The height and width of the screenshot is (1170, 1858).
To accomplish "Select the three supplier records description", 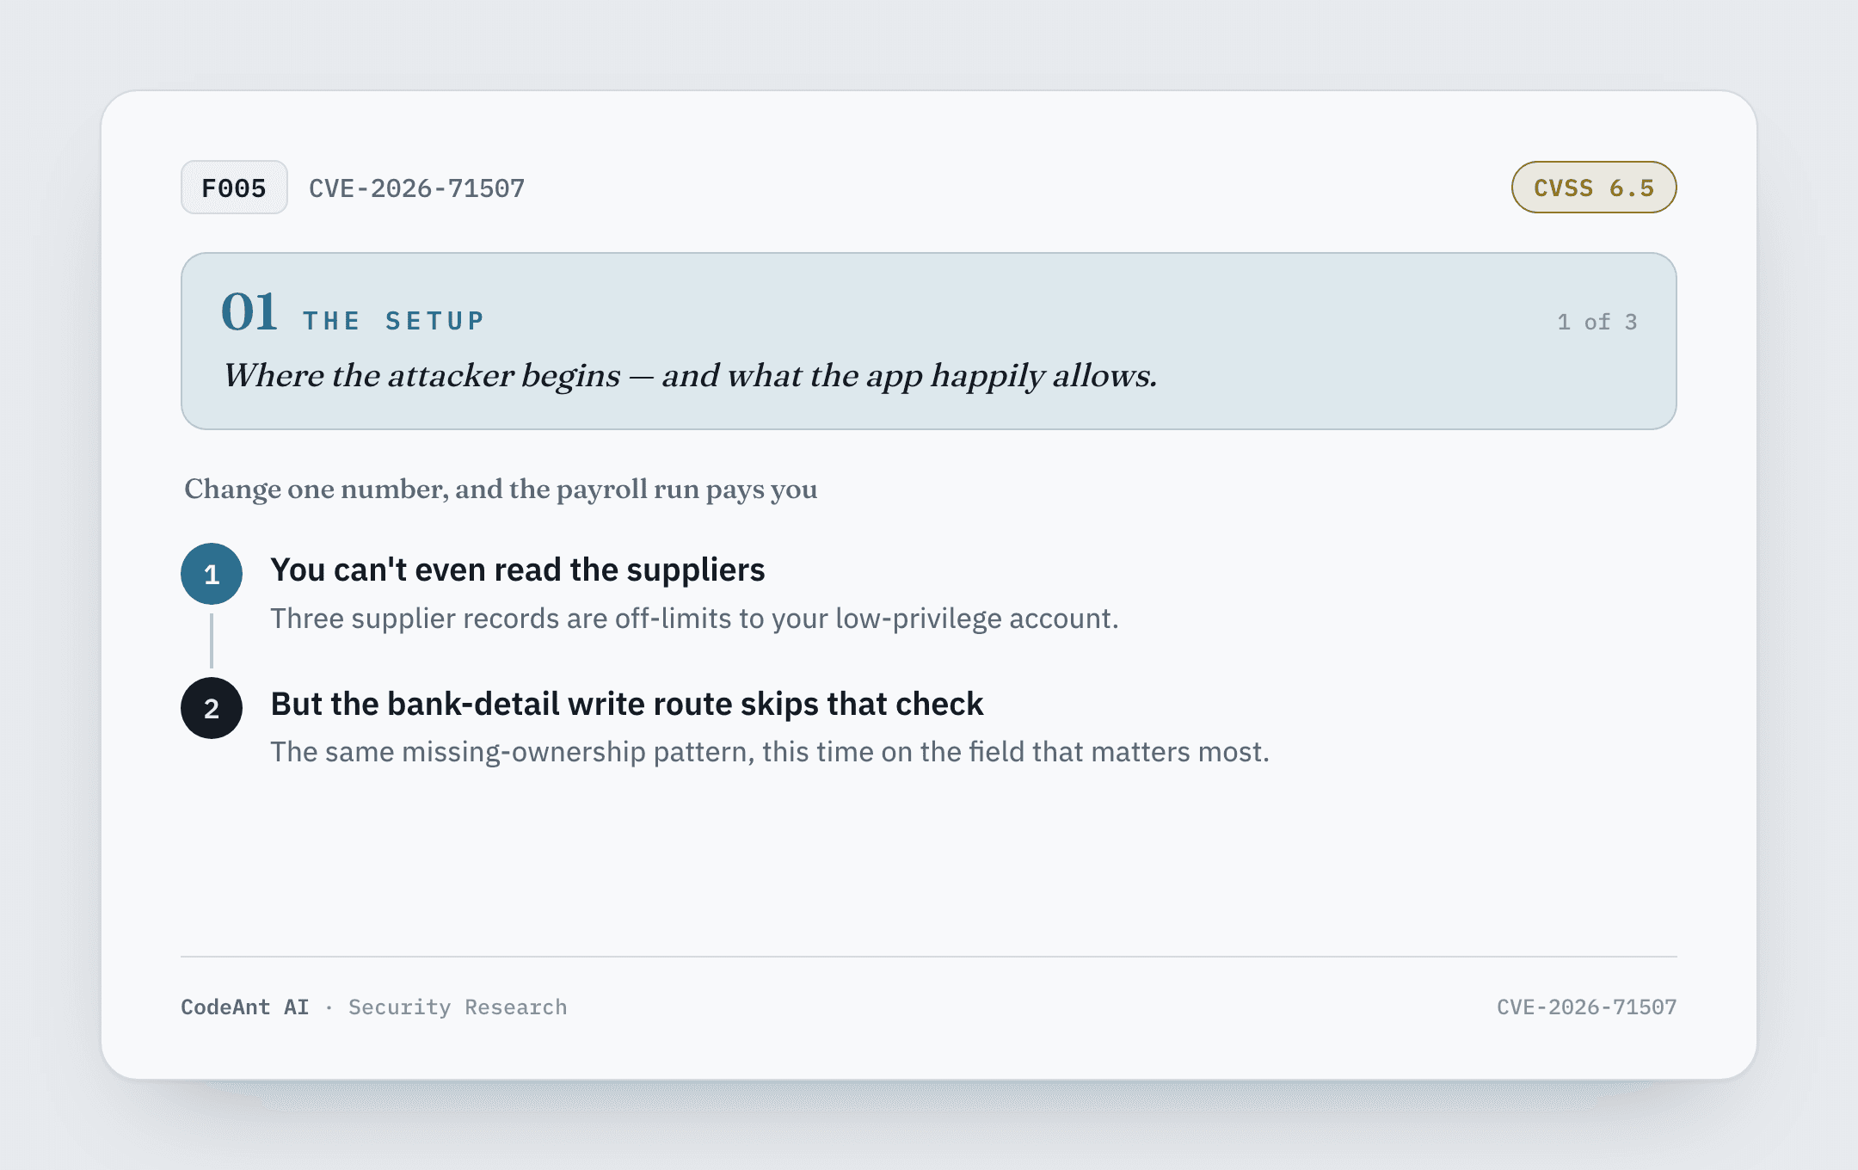I will point(695,619).
